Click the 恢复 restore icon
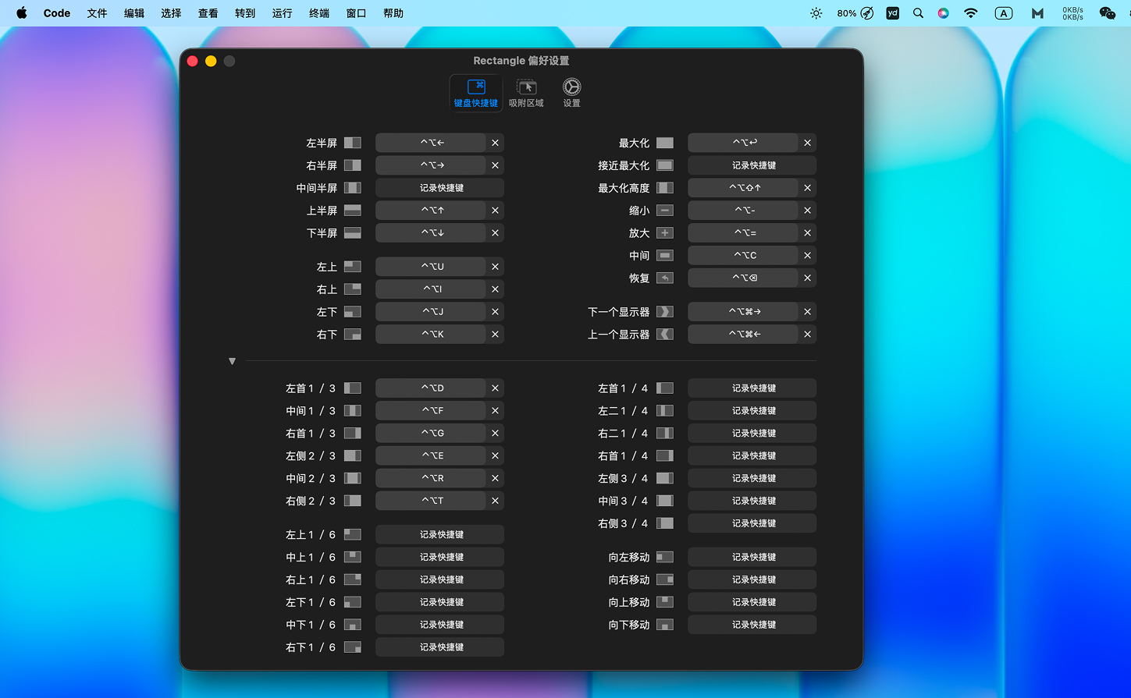Image resolution: width=1131 pixels, height=698 pixels. point(664,278)
